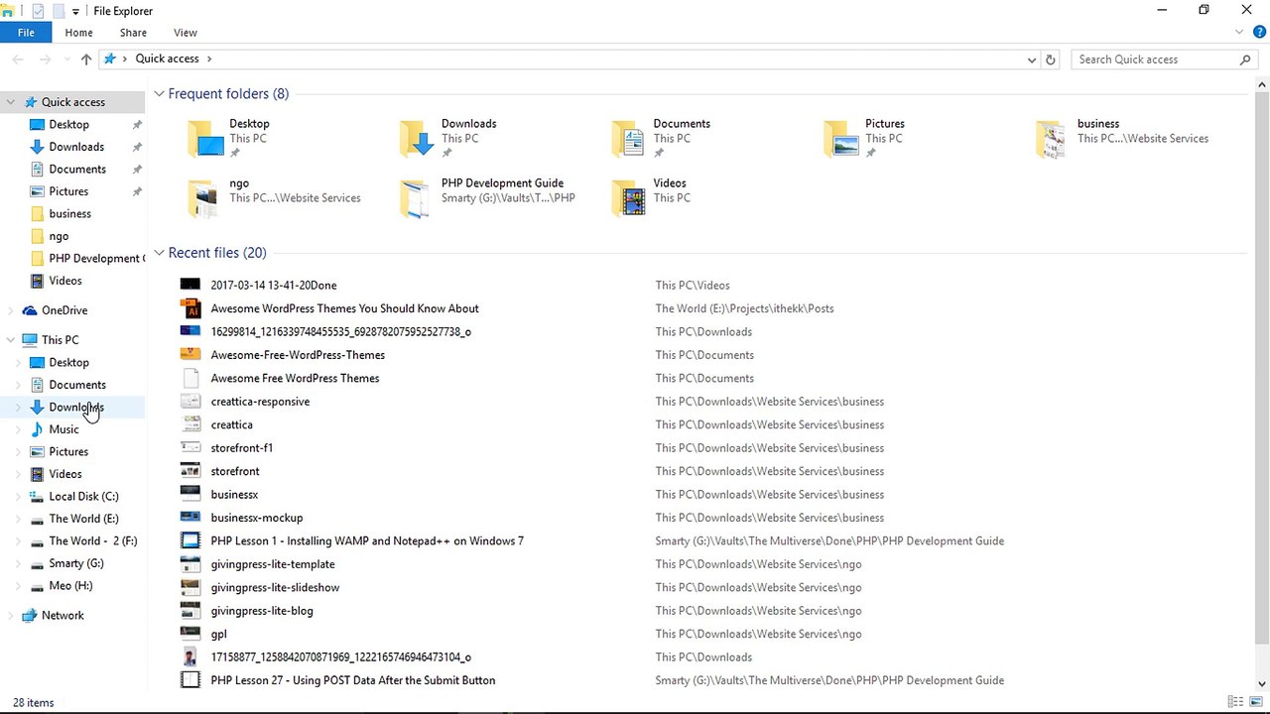1270x714 pixels.
Task: Expand the Network tree node
Action: point(11,616)
